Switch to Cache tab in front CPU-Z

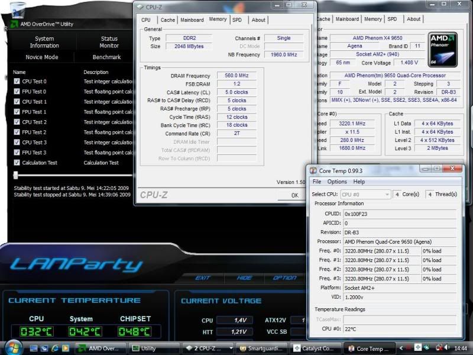(168, 20)
